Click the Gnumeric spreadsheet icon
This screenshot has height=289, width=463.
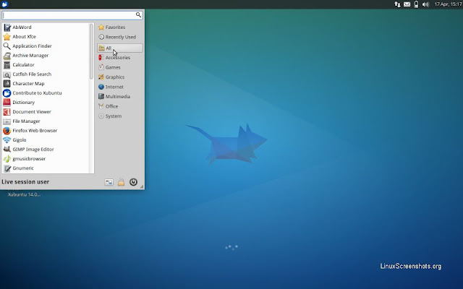tap(7, 168)
